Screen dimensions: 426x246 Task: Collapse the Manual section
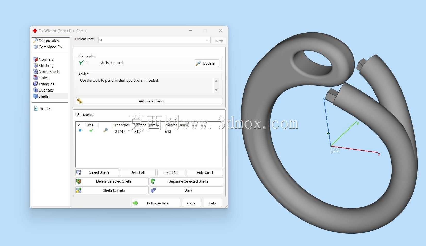pyautogui.click(x=78, y=114)
